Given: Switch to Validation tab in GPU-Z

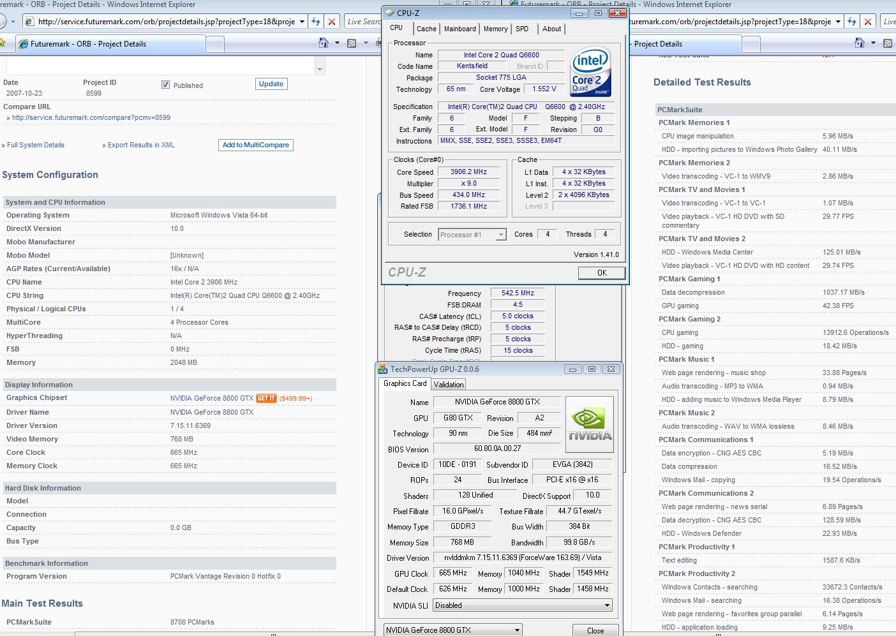Looking at the screenshot, I should pyautogui.click(x=449, y=384).
